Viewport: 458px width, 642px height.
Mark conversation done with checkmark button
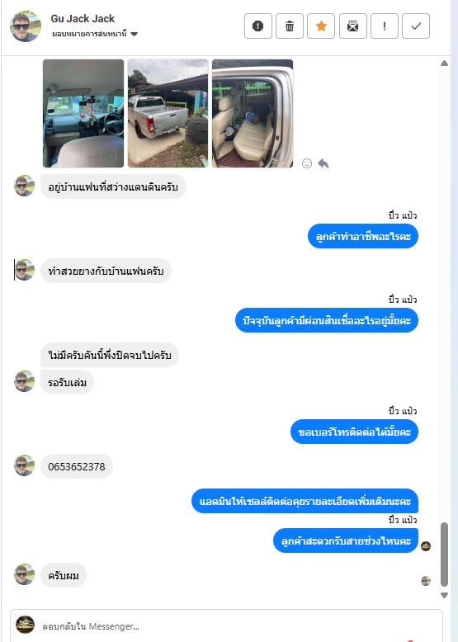[416, 26]
